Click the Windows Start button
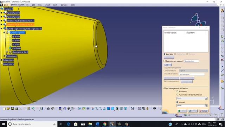The height and width of the screenshot is (127, 225). 4,124
